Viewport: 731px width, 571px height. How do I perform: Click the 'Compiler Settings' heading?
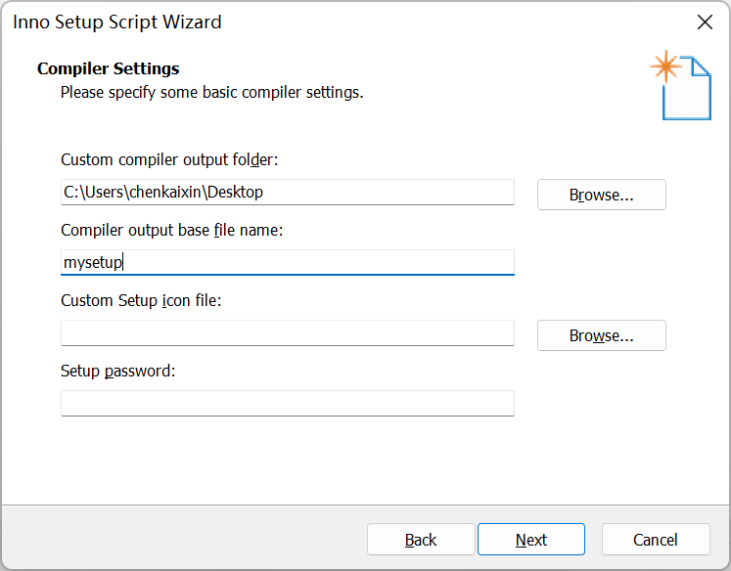tap(108, 68)
